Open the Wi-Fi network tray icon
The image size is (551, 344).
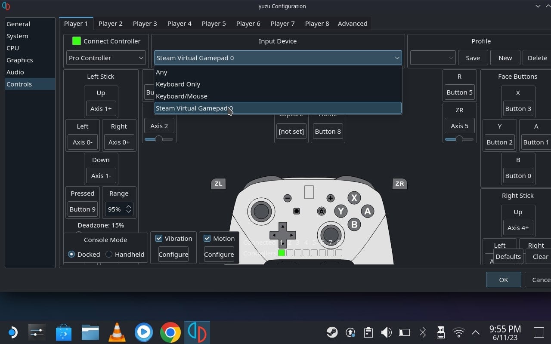(459, 332)
